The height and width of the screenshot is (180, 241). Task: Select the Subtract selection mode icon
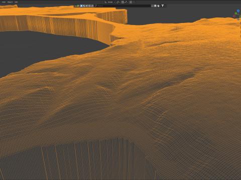(x=87, y=6)
